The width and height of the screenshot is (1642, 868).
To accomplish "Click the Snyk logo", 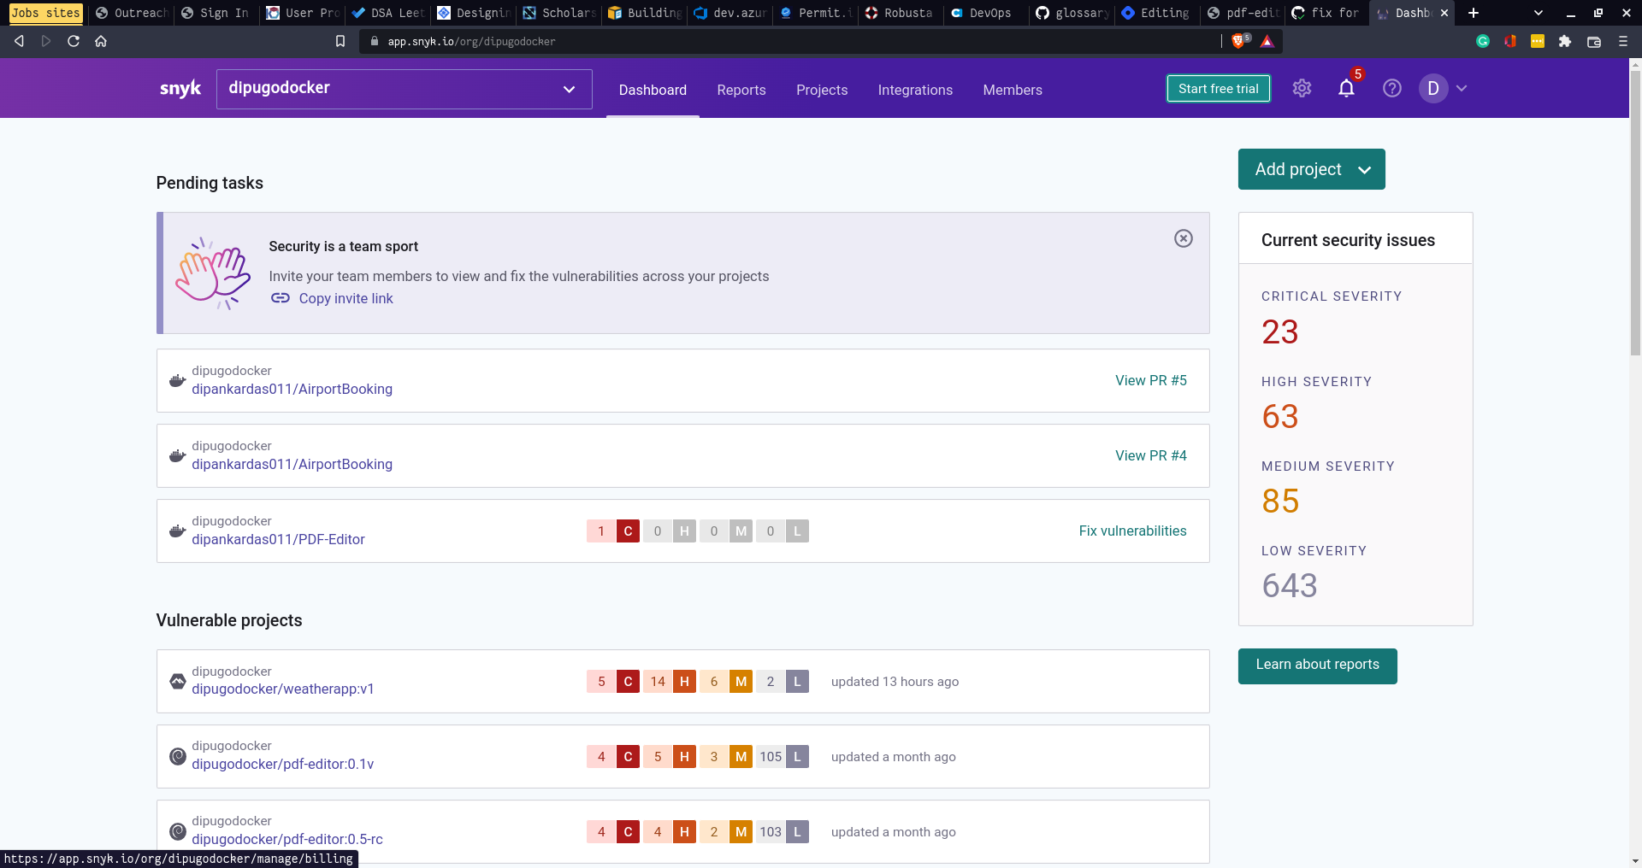I will click(180, 89).
